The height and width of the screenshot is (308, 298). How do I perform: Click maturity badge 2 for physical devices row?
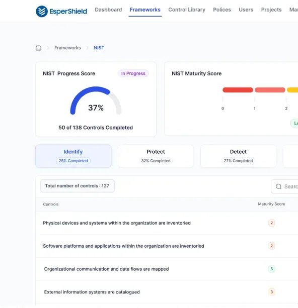coord(271,223)
